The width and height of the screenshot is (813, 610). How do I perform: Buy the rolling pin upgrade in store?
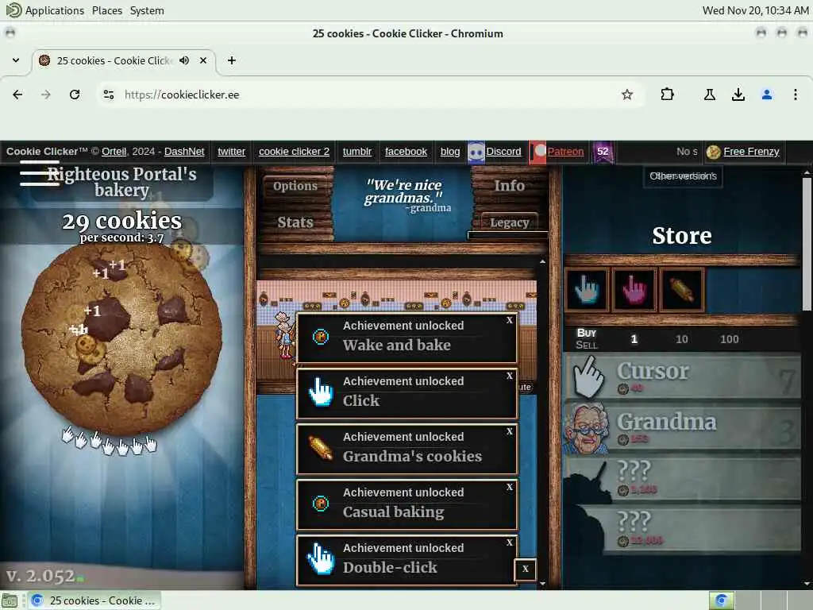click(682, 290)
